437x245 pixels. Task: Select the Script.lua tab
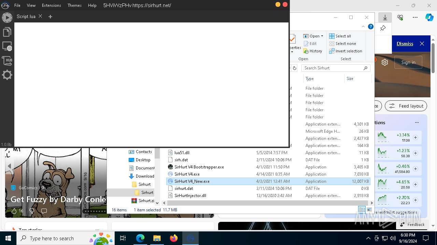[x=26, y=16]
